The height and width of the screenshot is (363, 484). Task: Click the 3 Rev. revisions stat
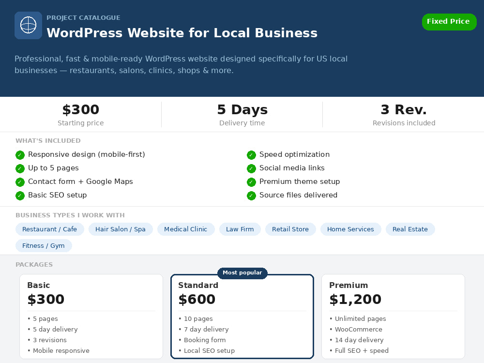tap(404, 115)
